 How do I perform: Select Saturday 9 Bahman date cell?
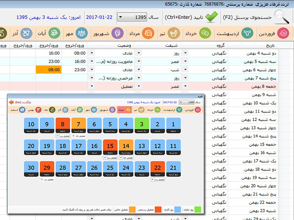coord(253,95)
